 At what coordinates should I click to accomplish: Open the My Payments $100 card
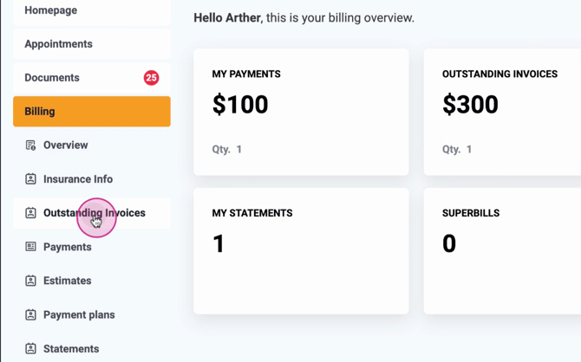coord(301,112)
